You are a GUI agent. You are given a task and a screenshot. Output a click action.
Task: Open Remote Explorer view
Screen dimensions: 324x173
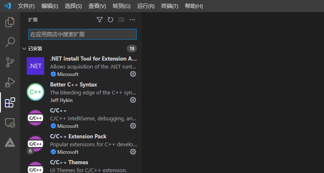(x=10, y=122)
